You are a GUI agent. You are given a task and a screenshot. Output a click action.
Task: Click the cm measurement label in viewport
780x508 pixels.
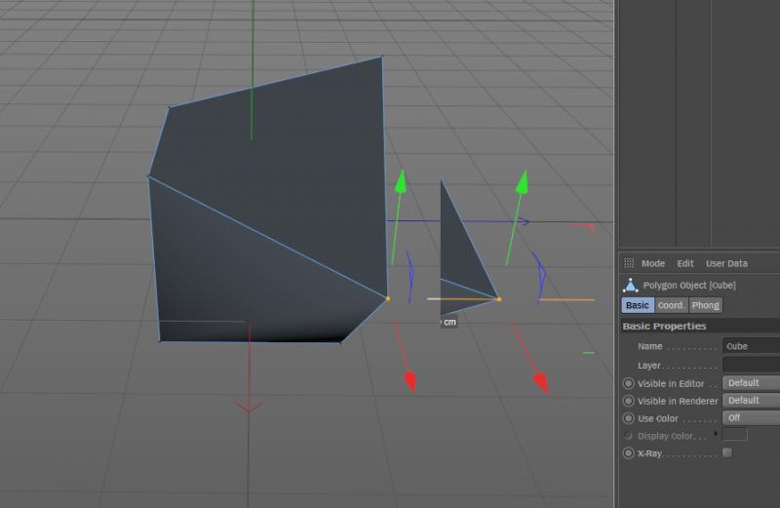tap(448, 322)
